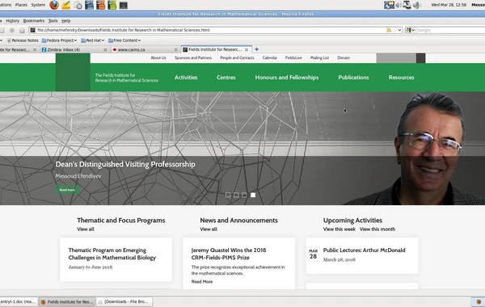Click the Mailing List link
Image resolution: width=485 pixels, height=307 pixels.
click(x=319, y=58)
